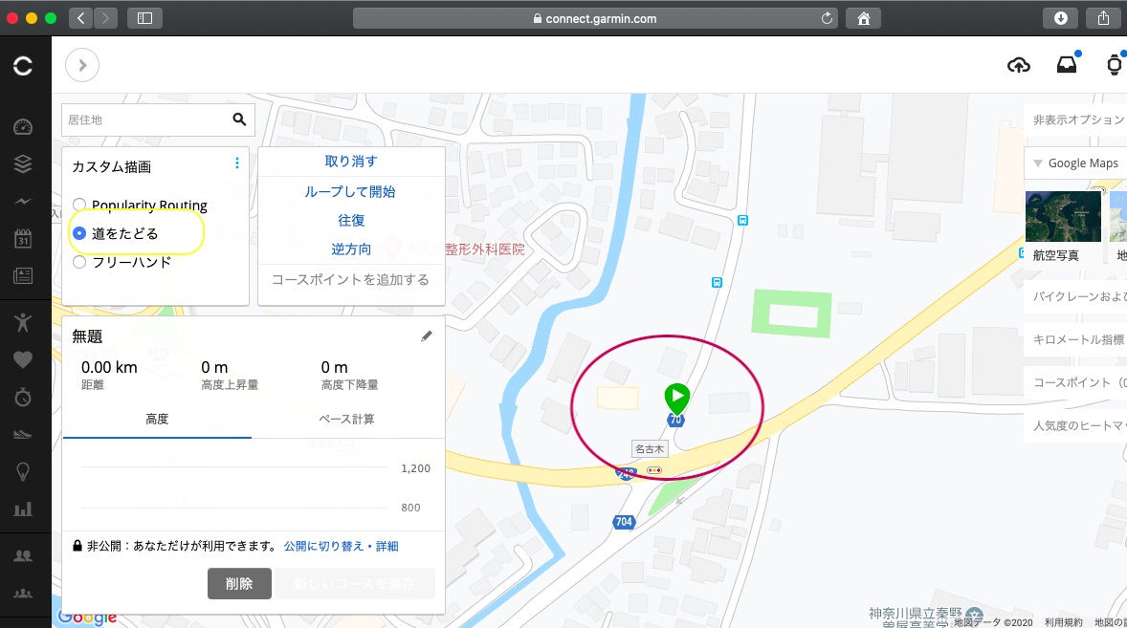The height and width of the screenshot is (628, 1127).
Task: Click the cloud upload icon
Action: (x=1019, y=65)
